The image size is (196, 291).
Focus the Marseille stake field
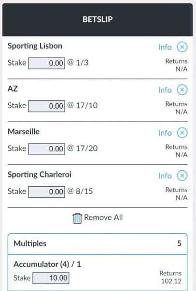(x=46, y=149)
